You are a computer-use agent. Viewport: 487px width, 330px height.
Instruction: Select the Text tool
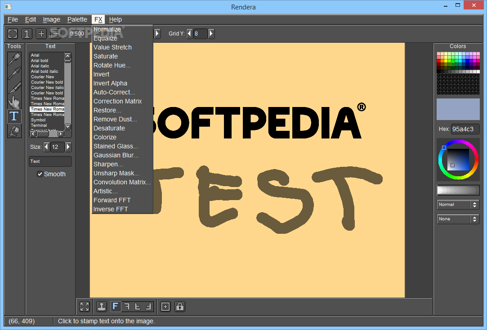14,116
